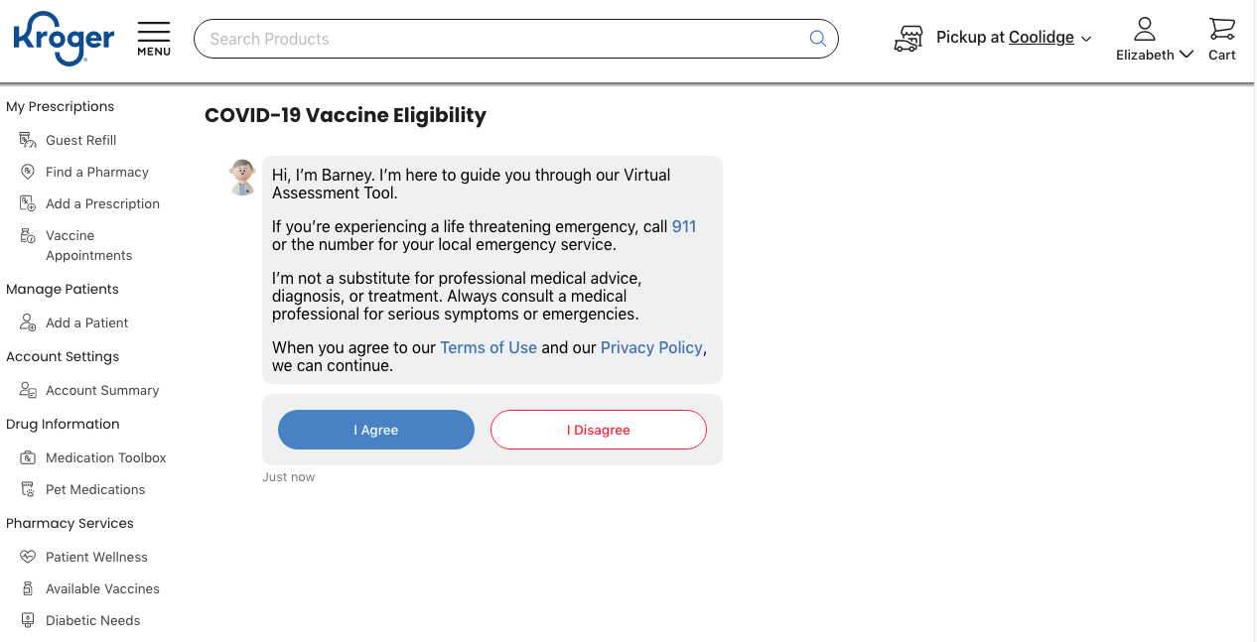1257x642 pixels.
Task: Open the Privacy Policy link
Action: pyautogui.click(x=651, y=347)
